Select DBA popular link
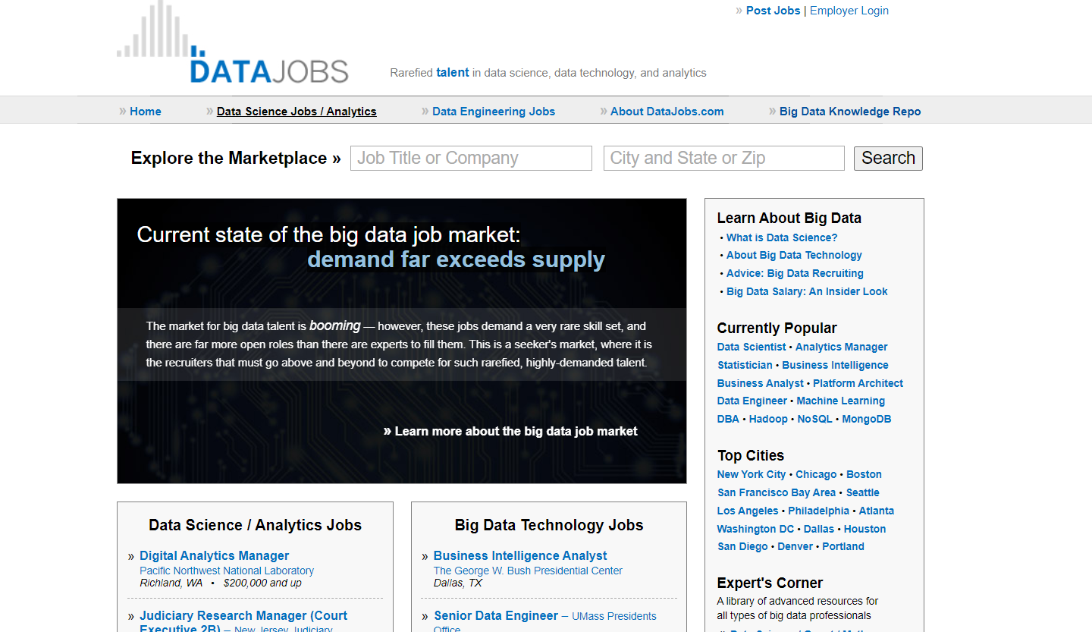 [728, 419]
